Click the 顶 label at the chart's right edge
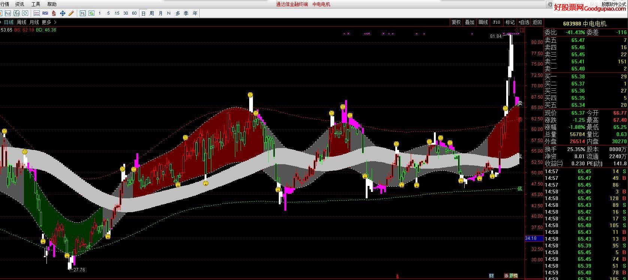628x280 pixels. (x=520, y=120)
